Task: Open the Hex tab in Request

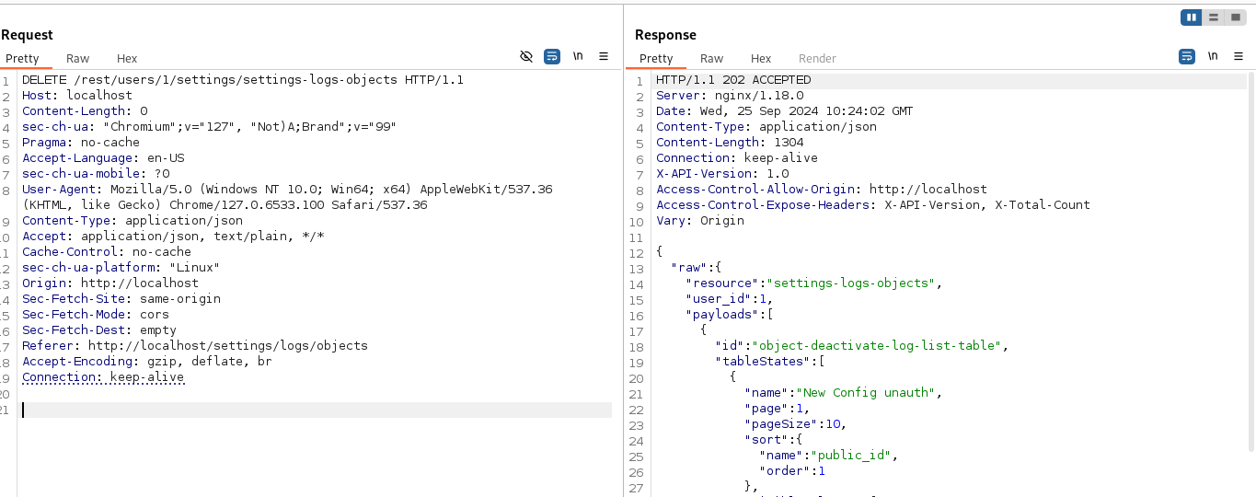Action: point(127,58)
